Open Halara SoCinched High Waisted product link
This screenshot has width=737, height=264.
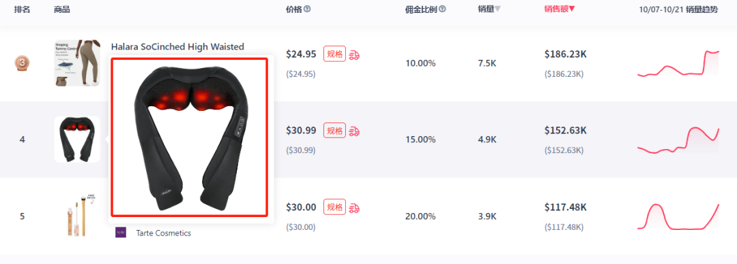[177, 46]
